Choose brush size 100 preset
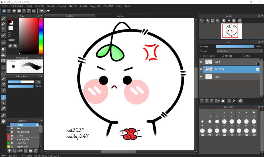Viewport: 264px width, 157px height. (x=202, y=132)
